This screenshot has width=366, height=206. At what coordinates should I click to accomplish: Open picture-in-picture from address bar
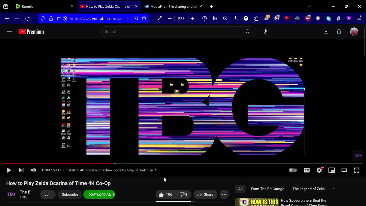click(x=136, y=18)
